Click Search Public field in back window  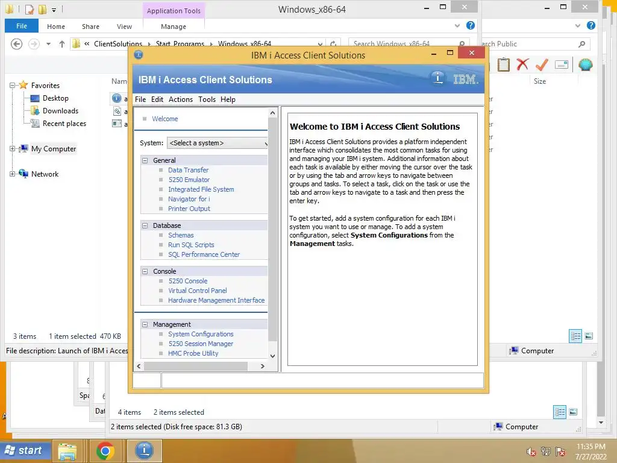pos(536,44)
